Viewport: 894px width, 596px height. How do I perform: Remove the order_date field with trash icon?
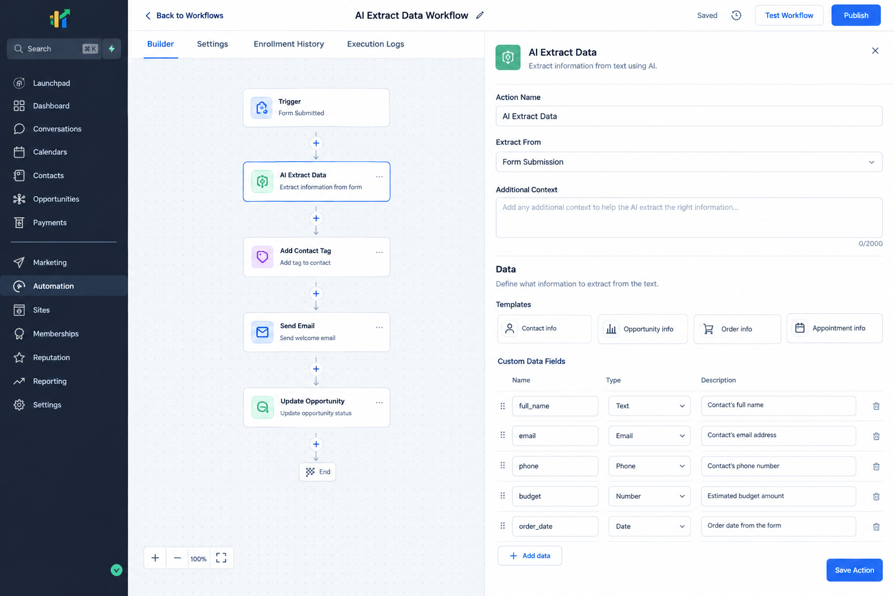coord(876,527)
